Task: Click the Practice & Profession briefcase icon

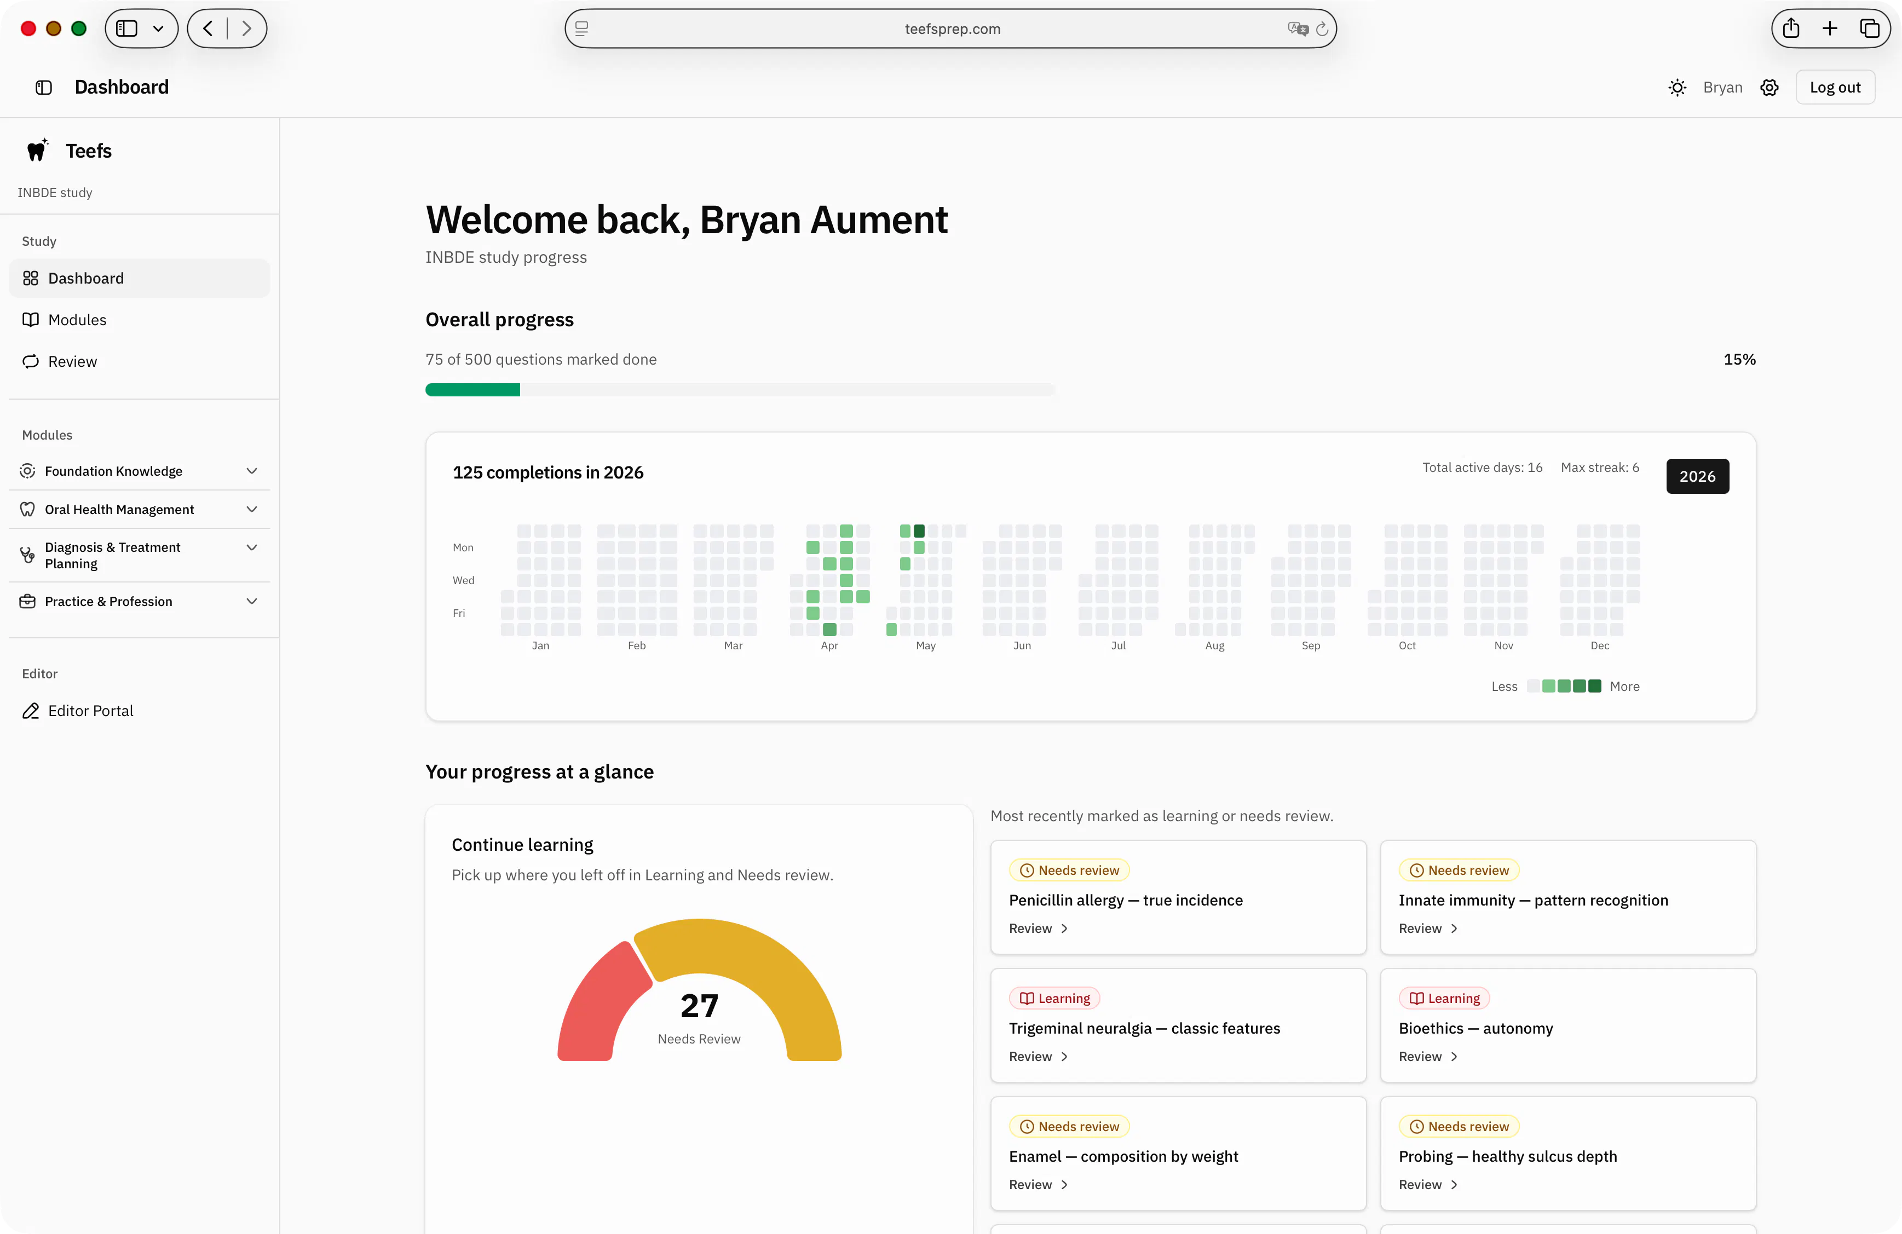Action: coord(27,601)
